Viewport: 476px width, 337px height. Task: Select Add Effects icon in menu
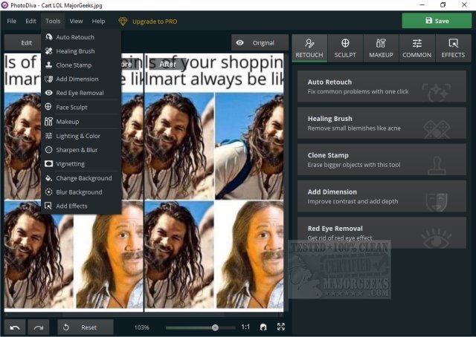pos(48,206)
